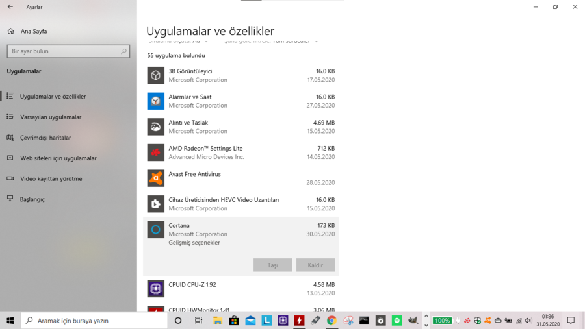Viewport: 585px width, 329px height.
Task: Click the volume speaker tray icon
Action: pyautogui.click(x=528, y=321)
